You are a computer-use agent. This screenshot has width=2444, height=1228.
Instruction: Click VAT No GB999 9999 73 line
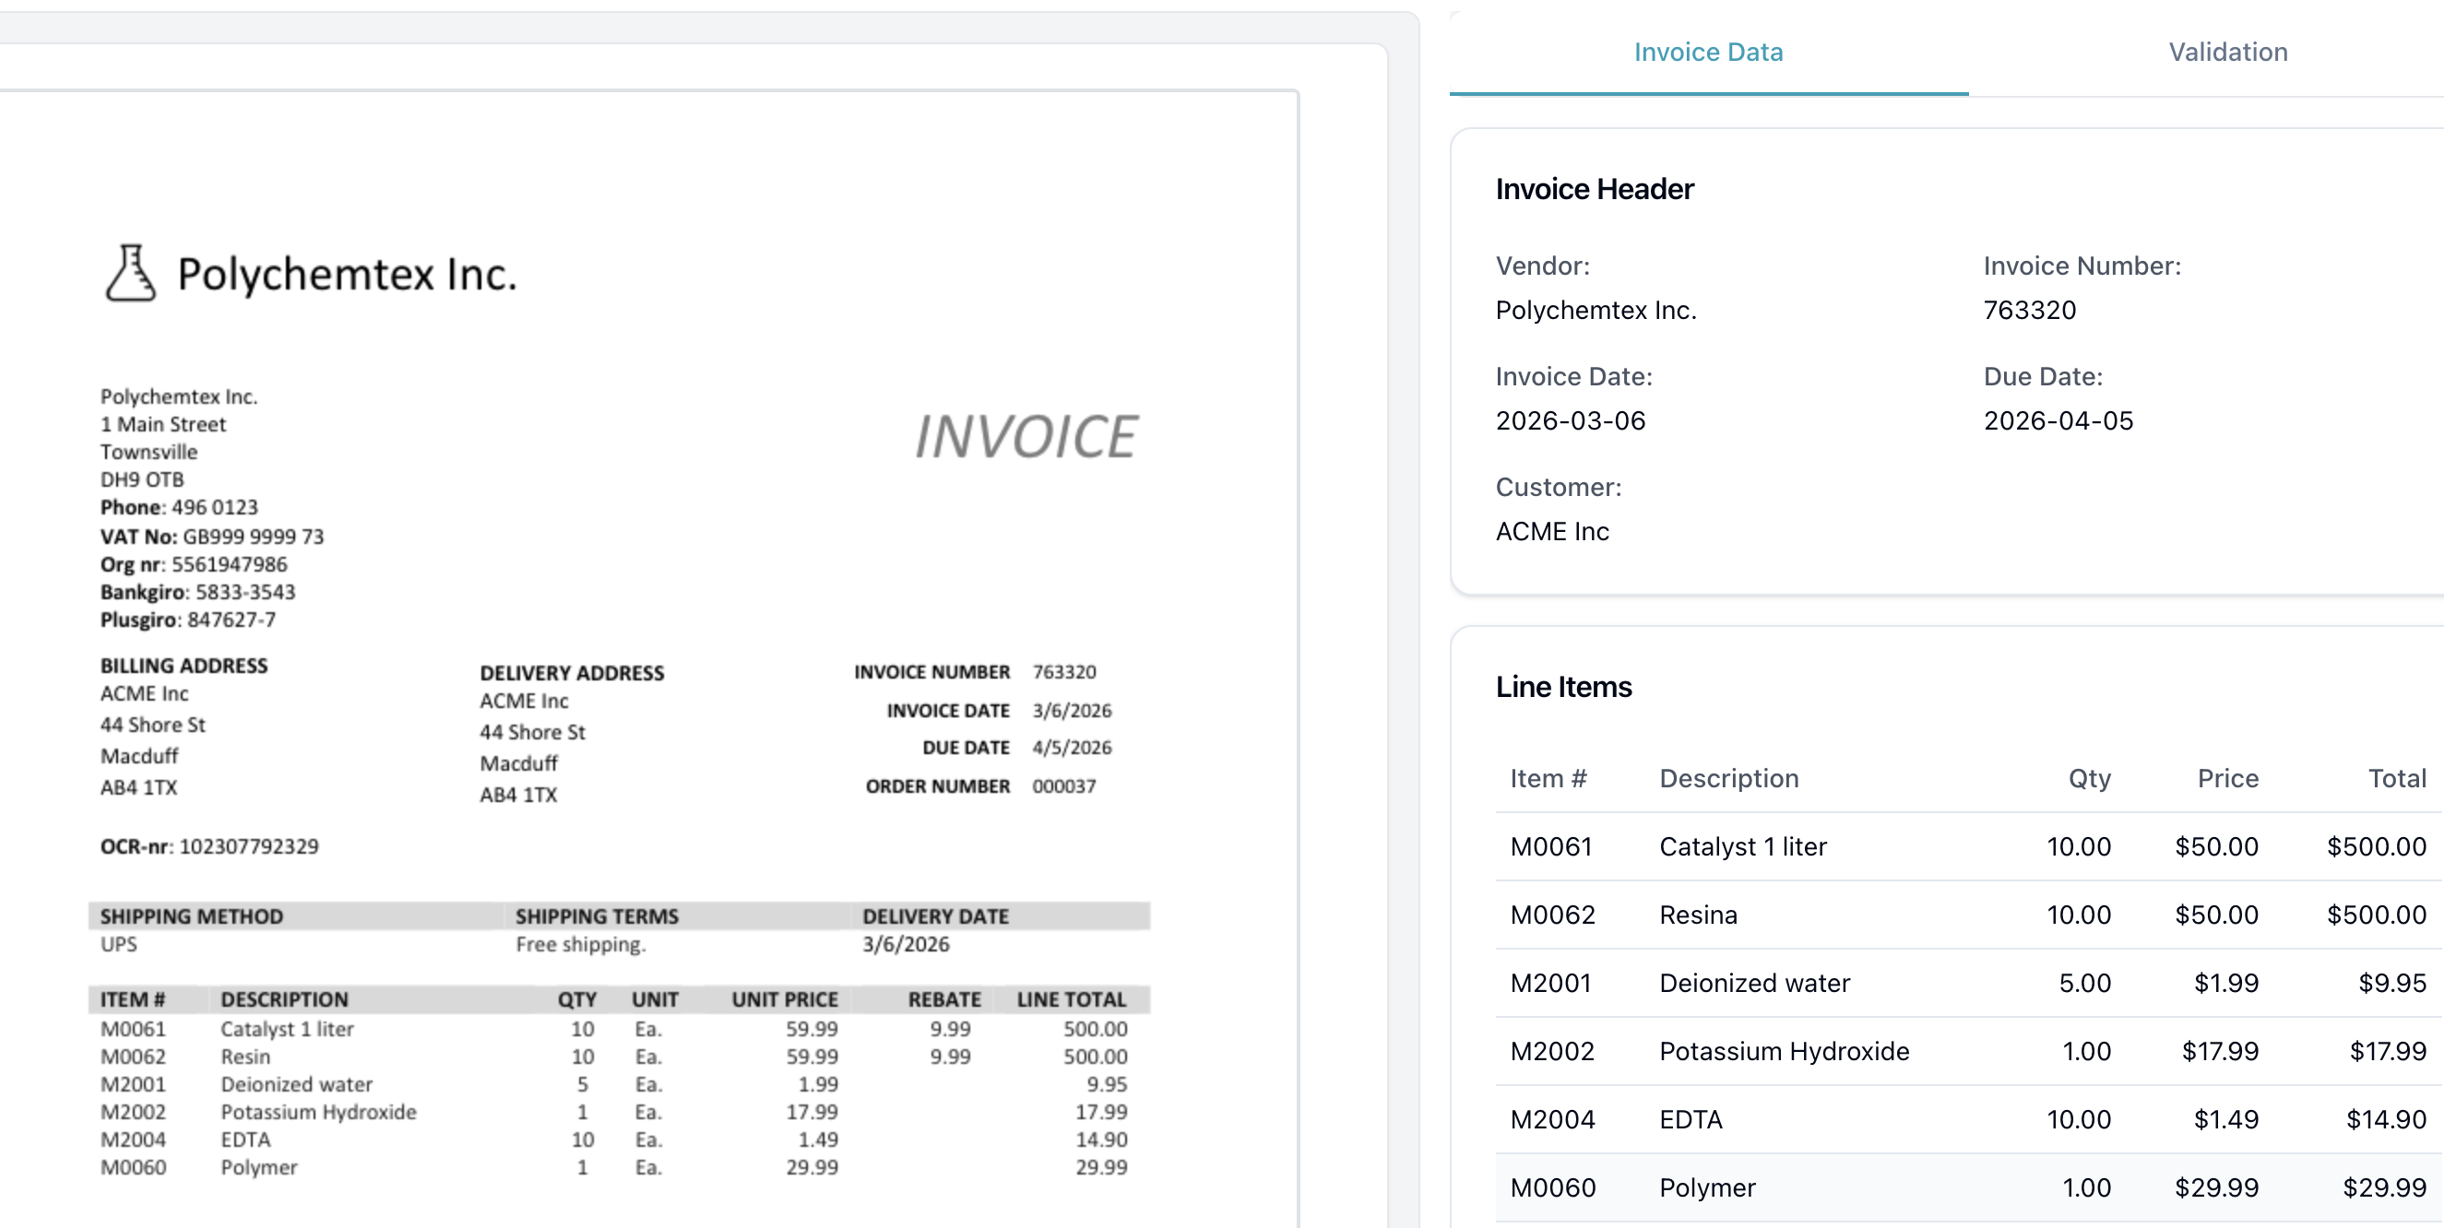pos(211,537)
